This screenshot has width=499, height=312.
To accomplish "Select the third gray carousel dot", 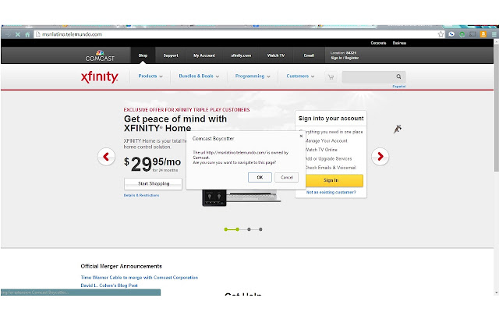I will tap(249, 229).
